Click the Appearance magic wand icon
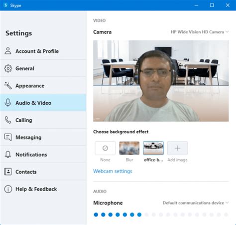 (8, 86)
